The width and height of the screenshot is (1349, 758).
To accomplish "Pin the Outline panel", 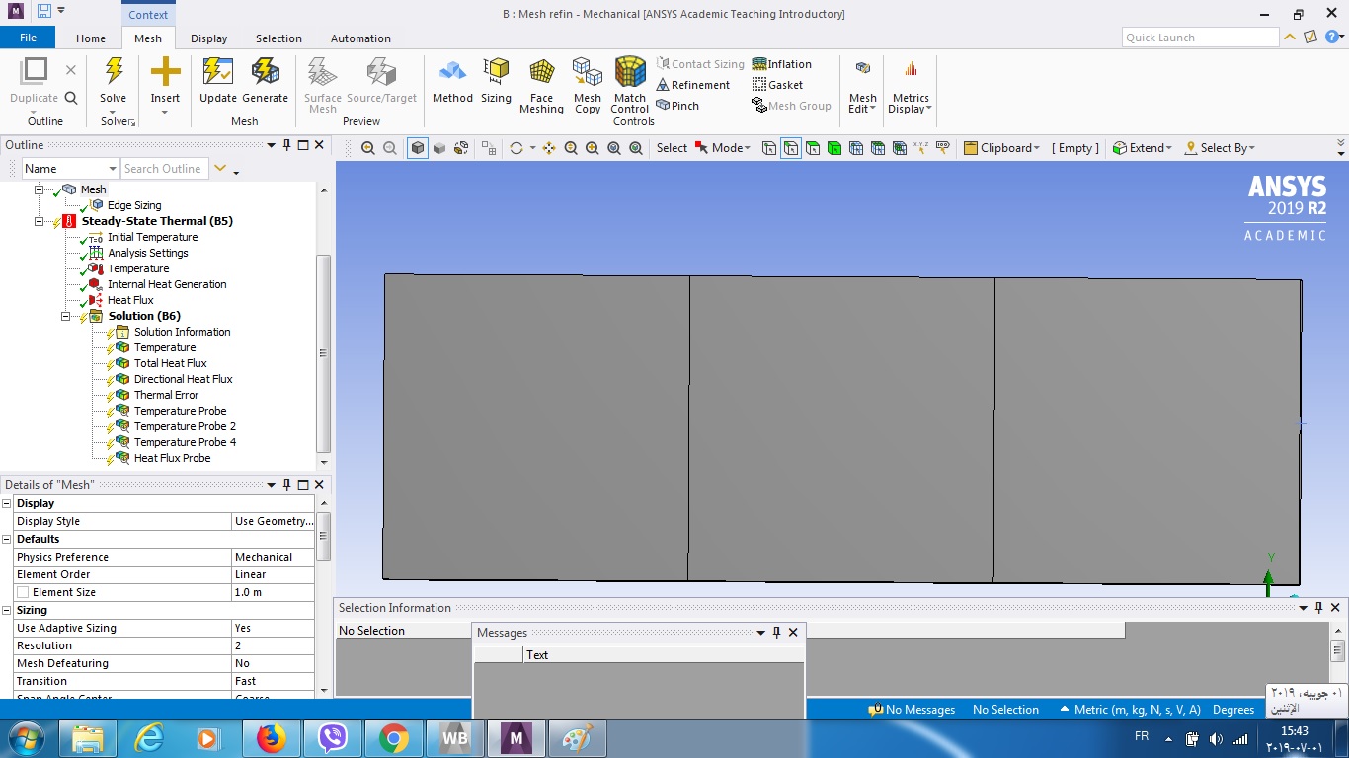I will point(287,145).
